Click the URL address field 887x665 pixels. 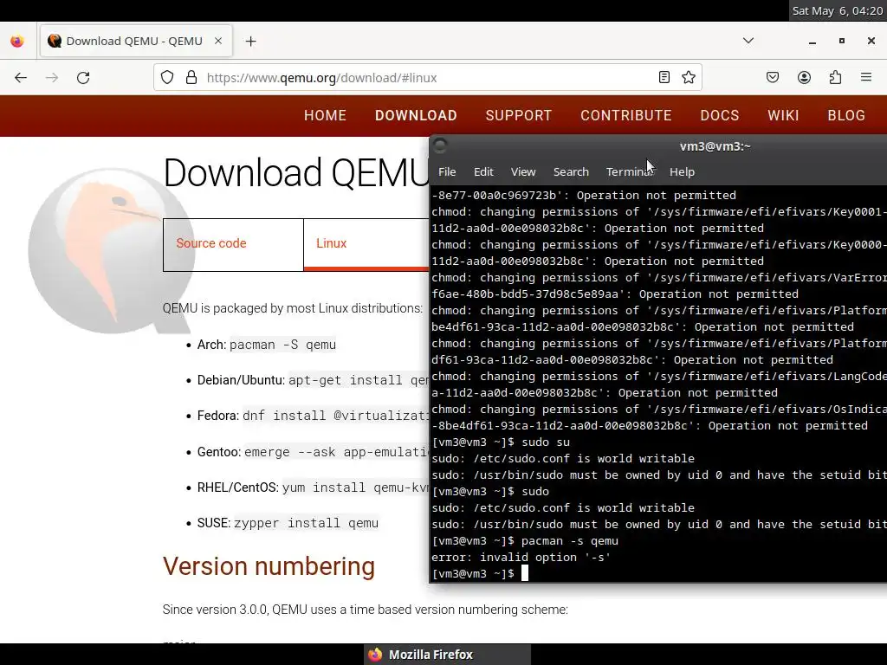[x=427, y=77]
